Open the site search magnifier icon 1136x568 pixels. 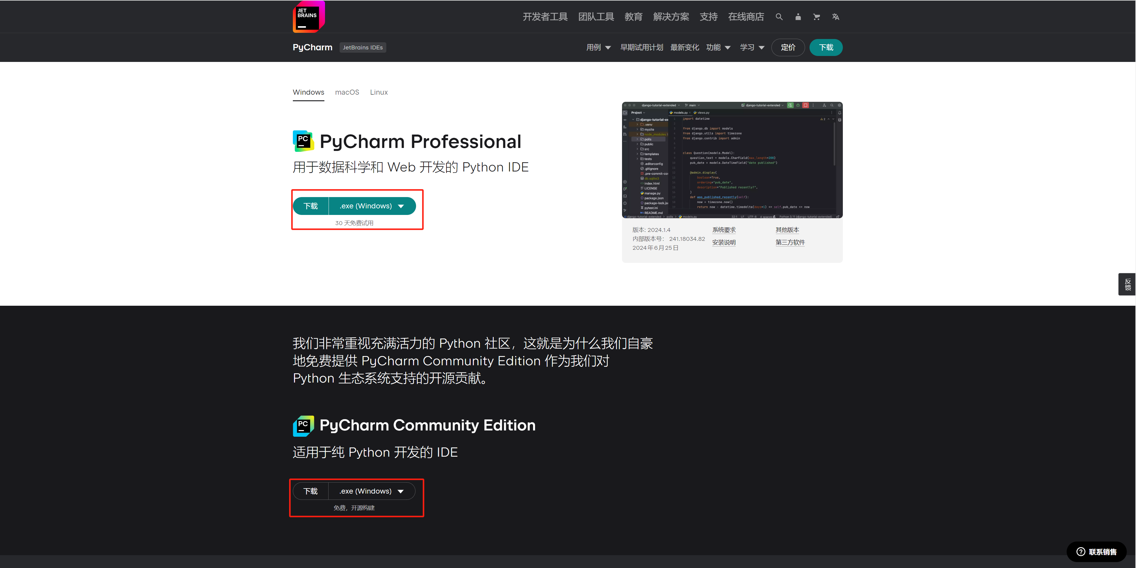(x=779, y=17)
